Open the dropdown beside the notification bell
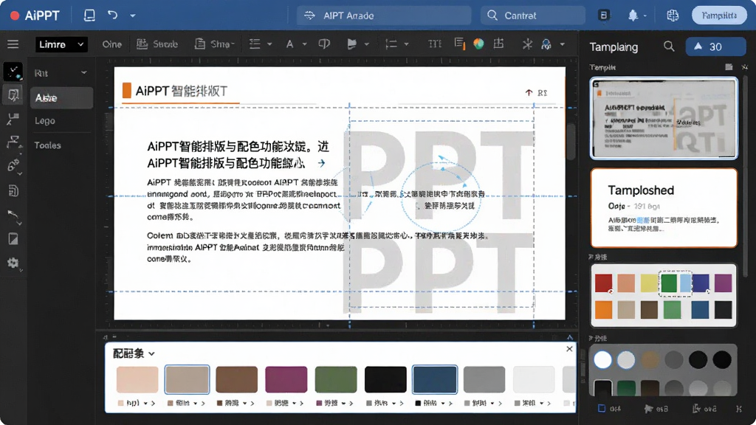Image resolution: width=756 pixels, height=425 pixels. 645,16
